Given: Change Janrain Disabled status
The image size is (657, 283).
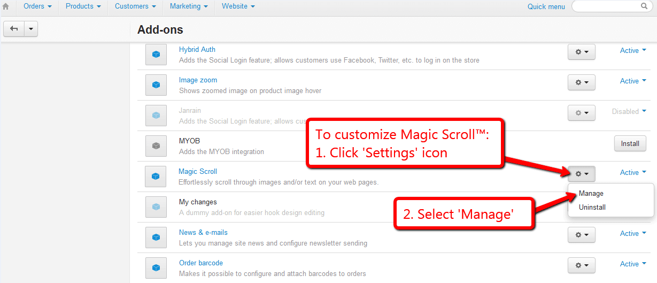Looking at the screenshot, I should click(x=629, y=112).
